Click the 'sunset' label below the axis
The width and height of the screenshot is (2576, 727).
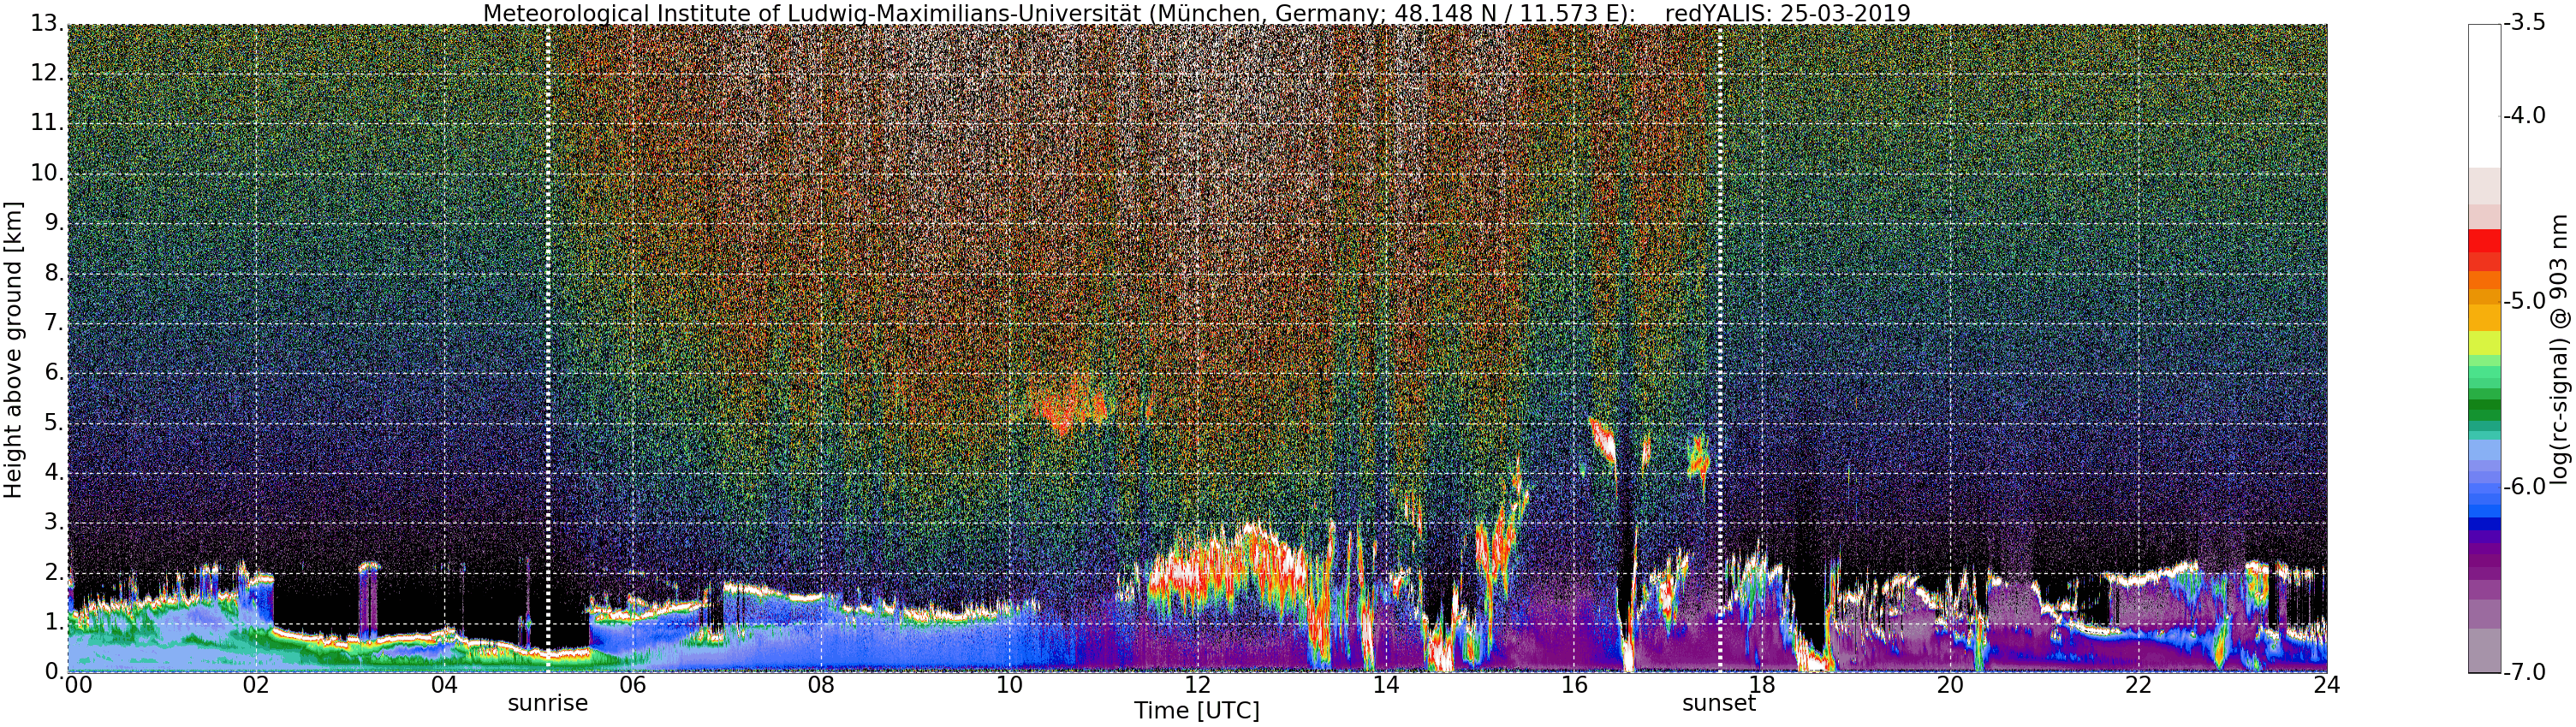(1719, 703)
